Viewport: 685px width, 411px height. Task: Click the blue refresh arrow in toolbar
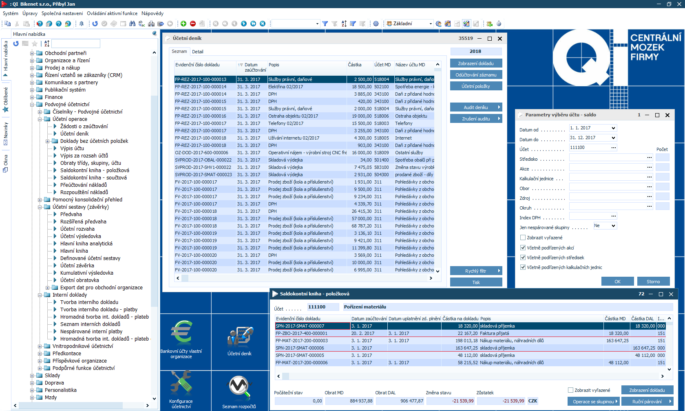coord(95,24)
